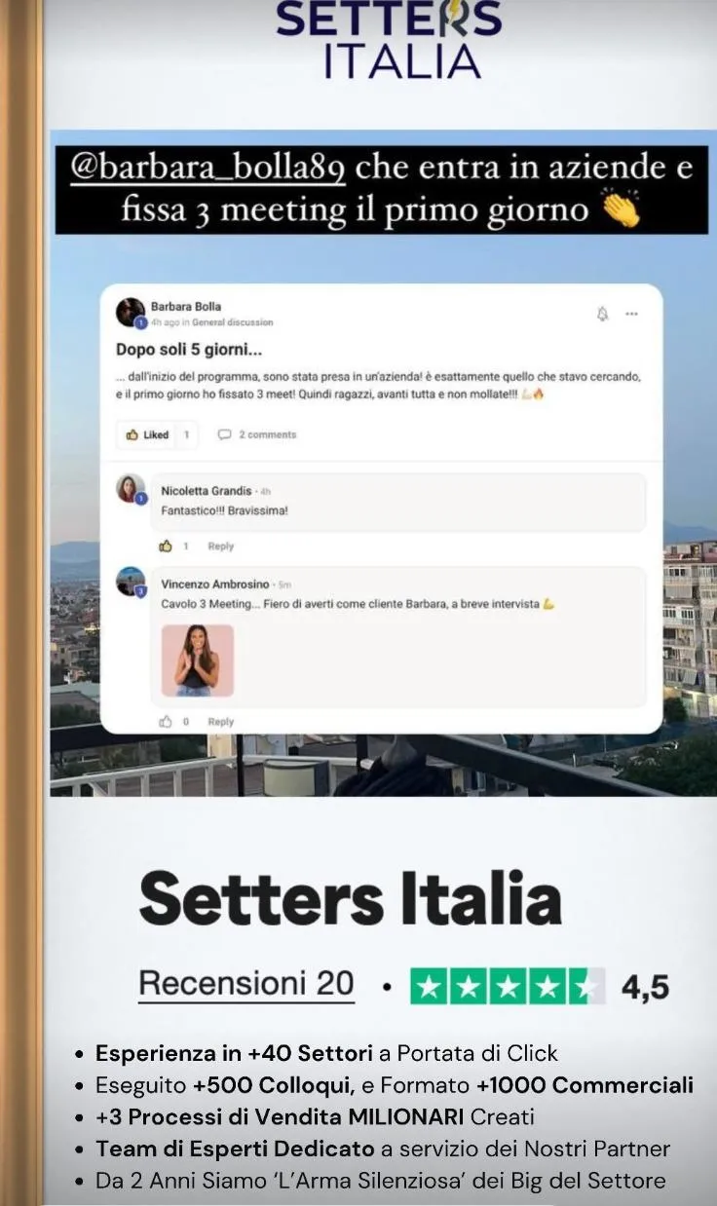Like Nicoletta Grandis's comment with thumbs-up
Image resolution: width=717 pixels, height=1206 pixels.
pos(166,546)
